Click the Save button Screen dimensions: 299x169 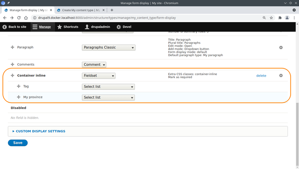[x=18, y=143]
